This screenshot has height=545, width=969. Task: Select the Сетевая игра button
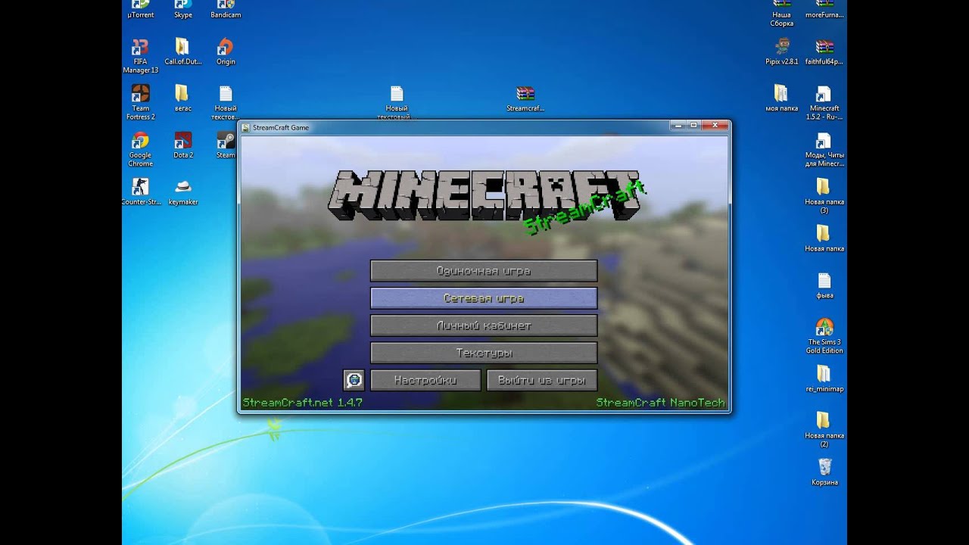484,298
